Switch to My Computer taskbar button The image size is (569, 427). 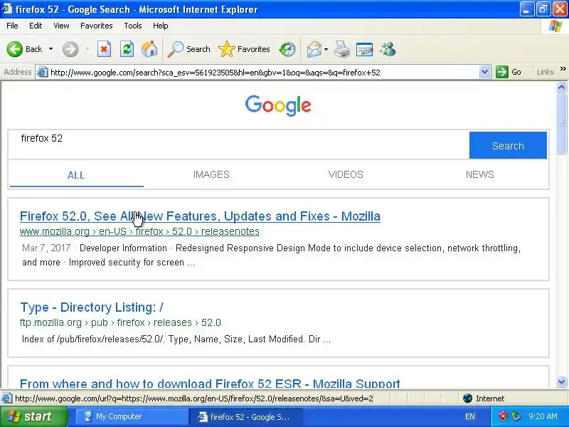(132, 416)
